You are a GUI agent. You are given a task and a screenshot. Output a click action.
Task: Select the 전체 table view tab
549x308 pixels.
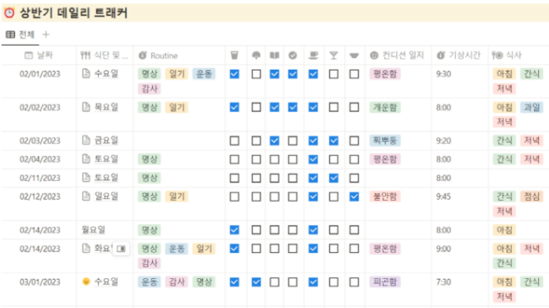point(20,35)
